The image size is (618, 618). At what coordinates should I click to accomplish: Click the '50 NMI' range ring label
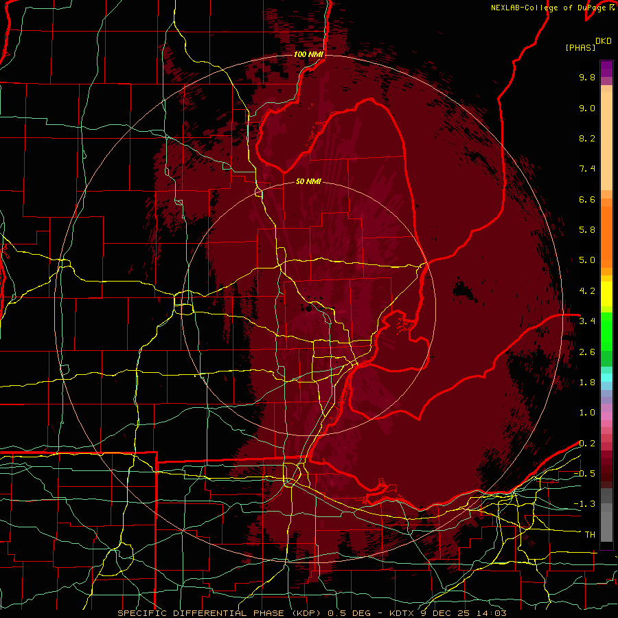coord(308,181)
